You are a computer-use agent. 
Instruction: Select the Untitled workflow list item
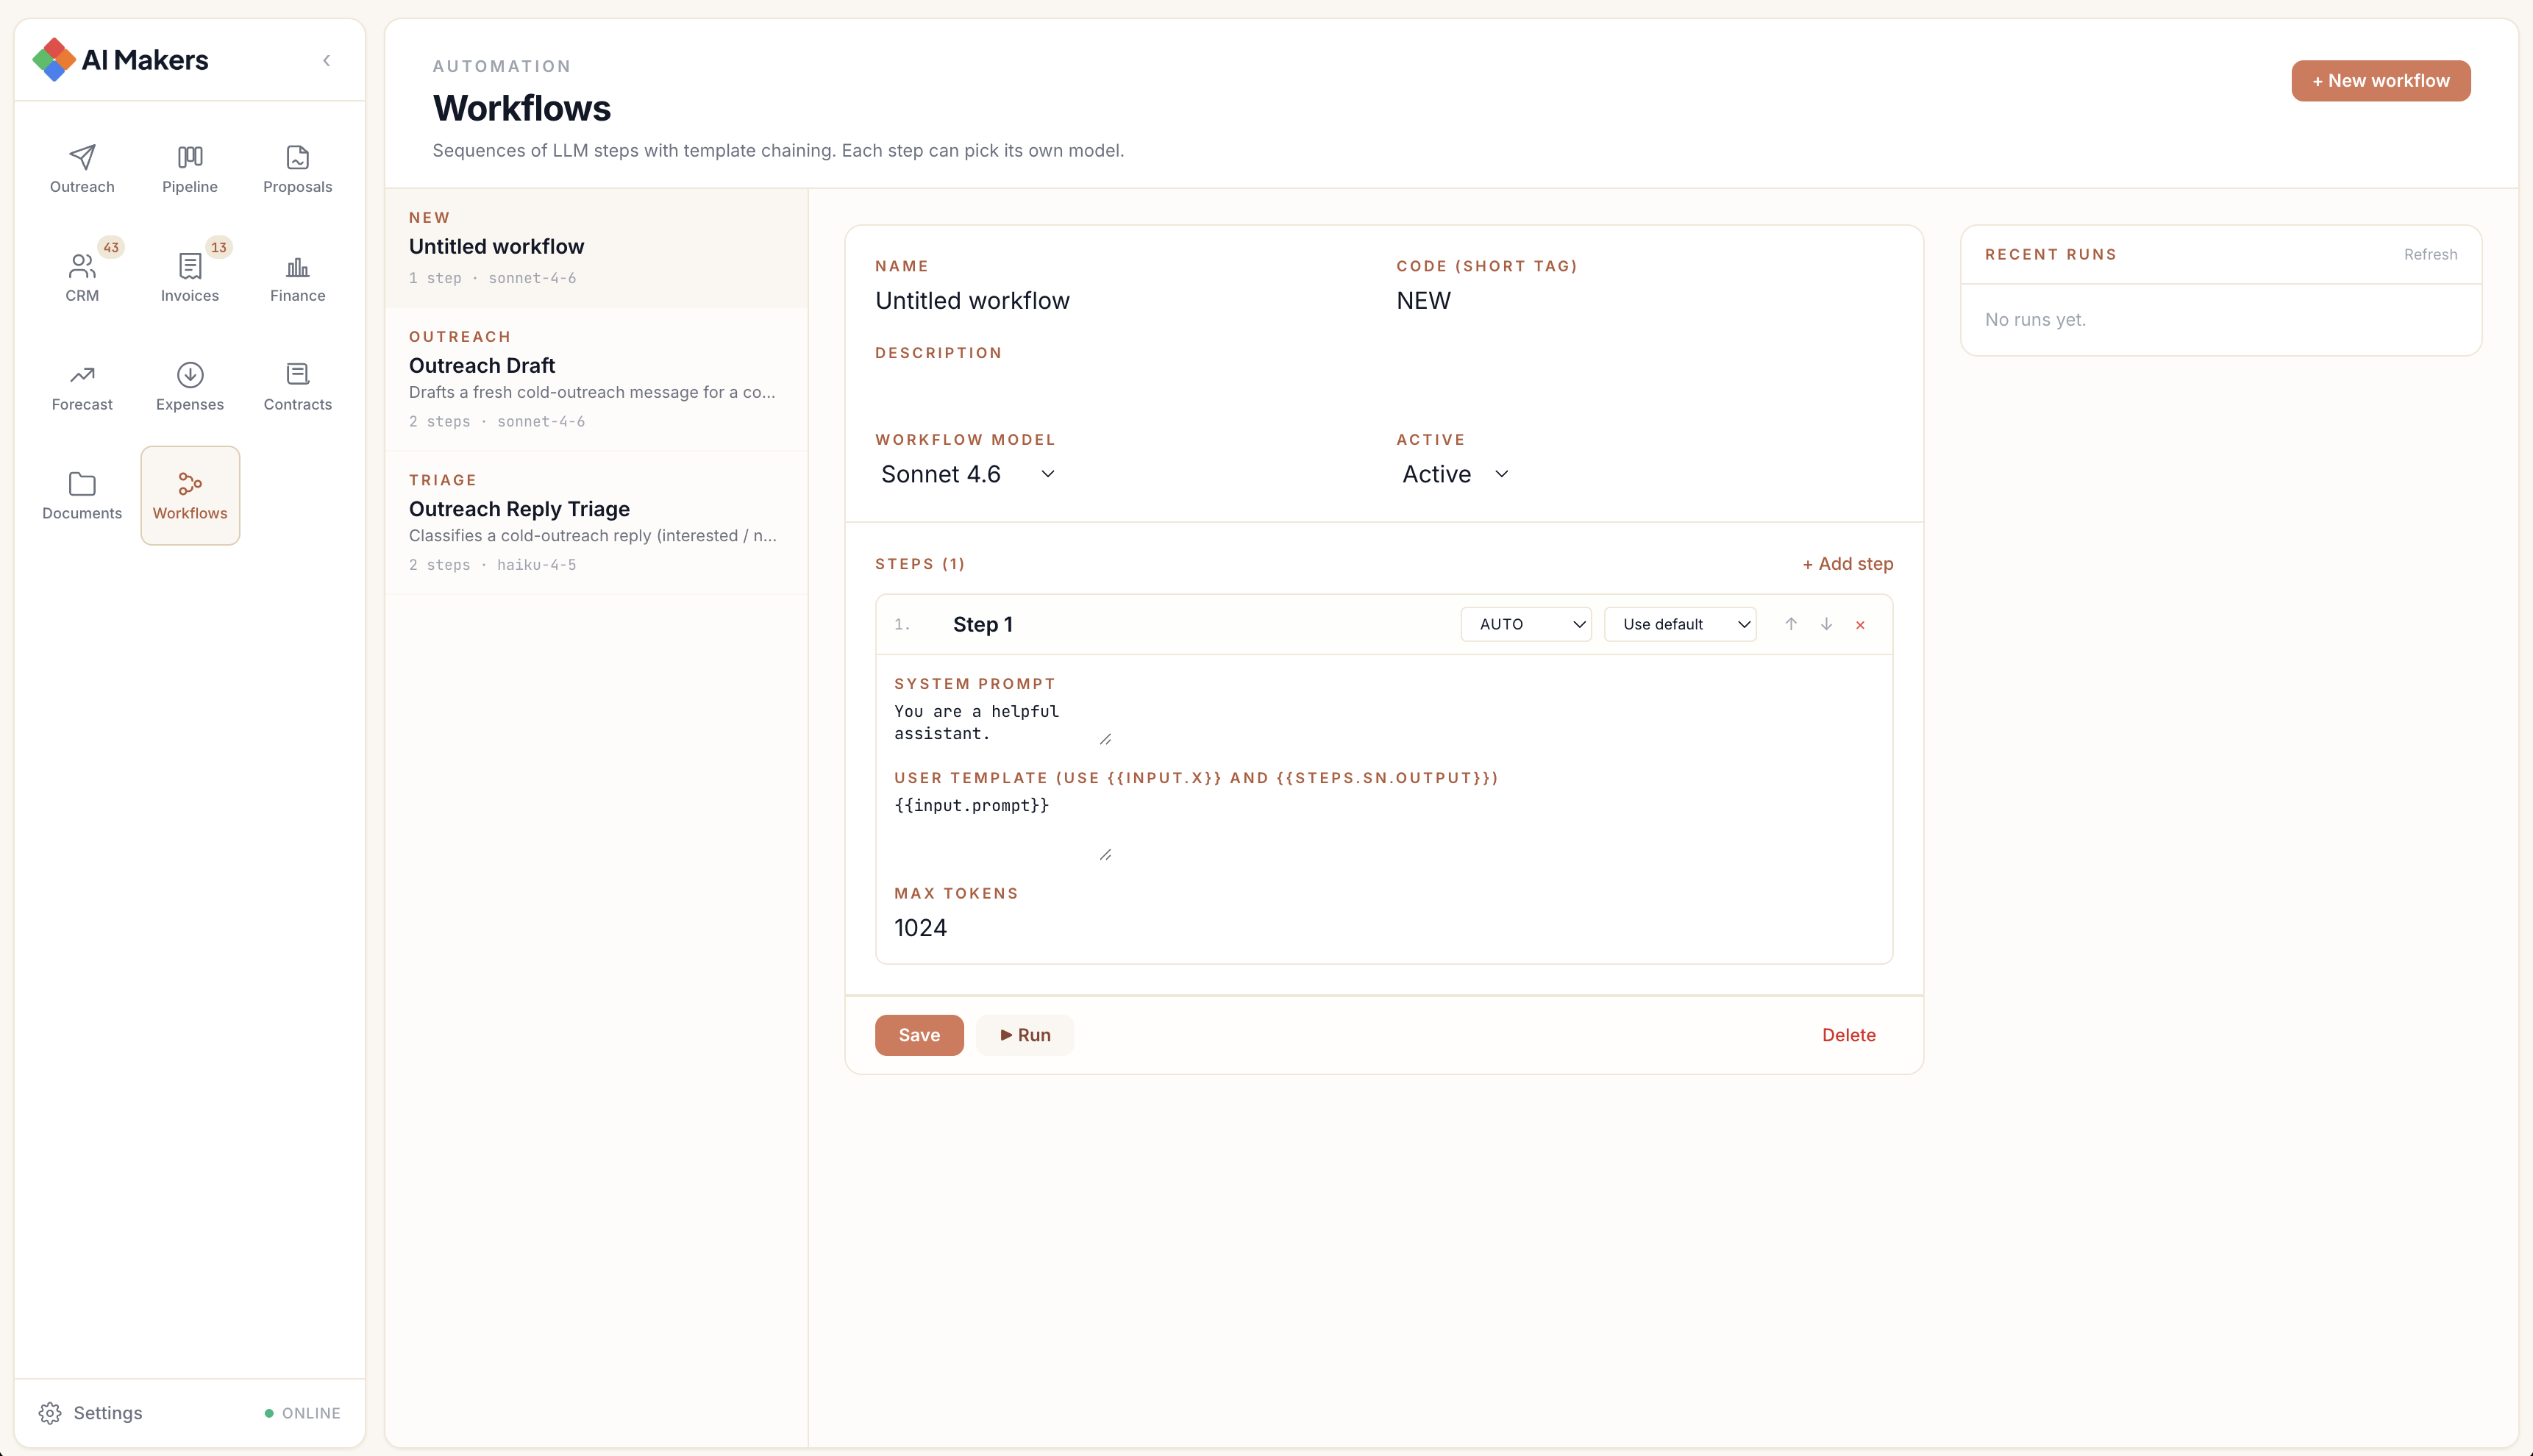[x=597, y=248]
